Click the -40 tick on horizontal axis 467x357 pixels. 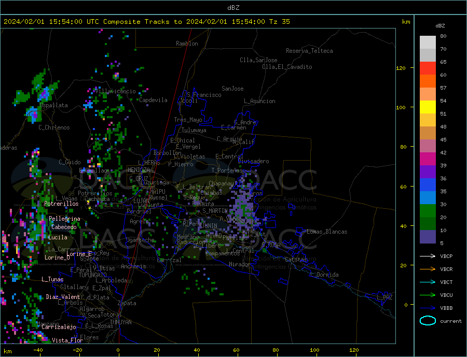pyautogui.click(x=38, y=350)
